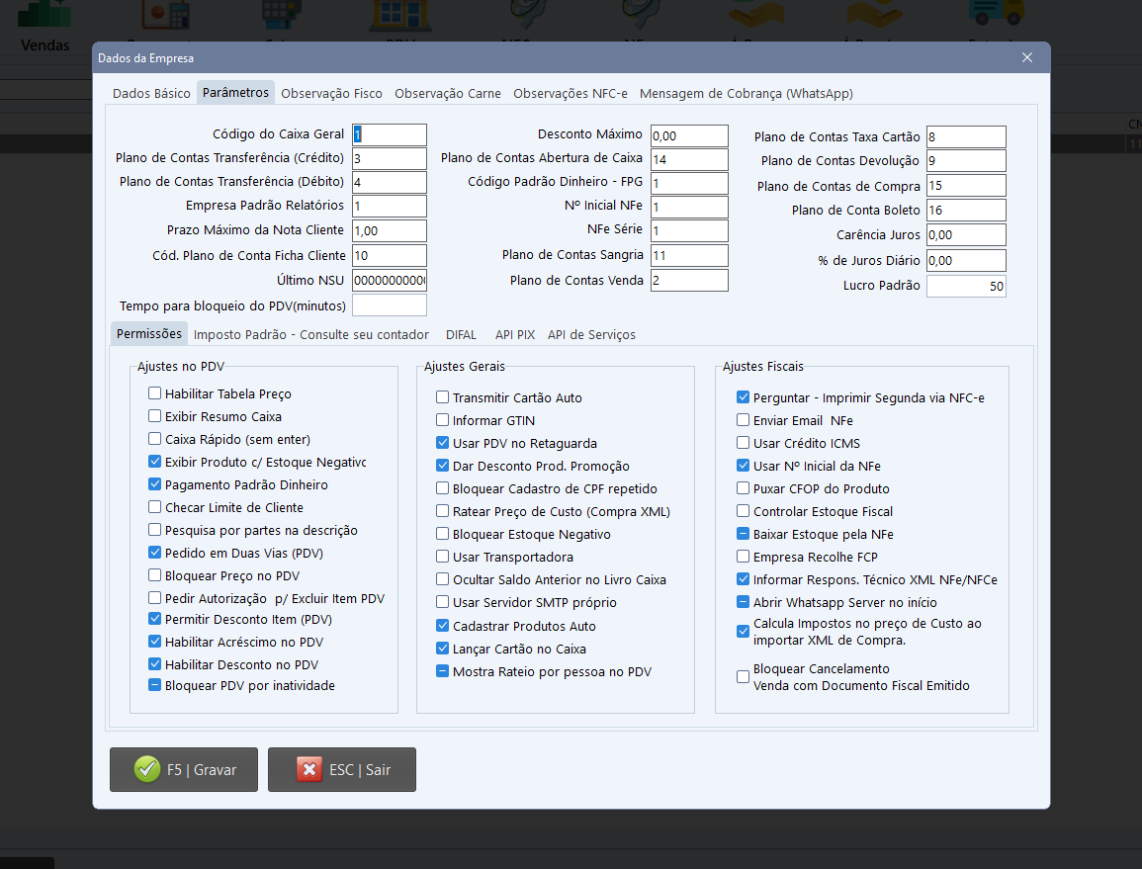Check the Informar GTIN option
The image size is (1142, 869).
[x=443, y=420]
